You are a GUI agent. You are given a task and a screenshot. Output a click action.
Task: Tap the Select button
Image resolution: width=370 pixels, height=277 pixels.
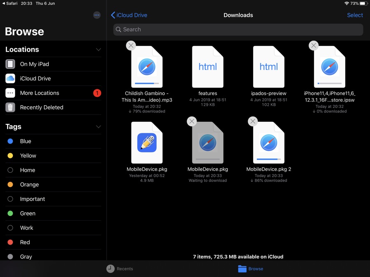tap(355, 15)
